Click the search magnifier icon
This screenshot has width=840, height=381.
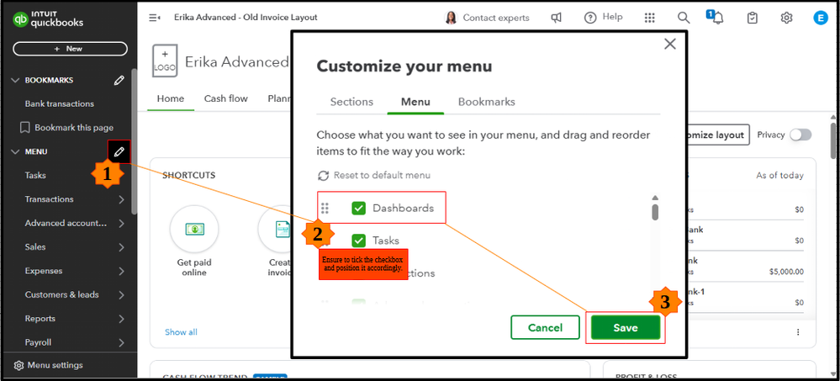pyautogui.click(x=684, y=18)
